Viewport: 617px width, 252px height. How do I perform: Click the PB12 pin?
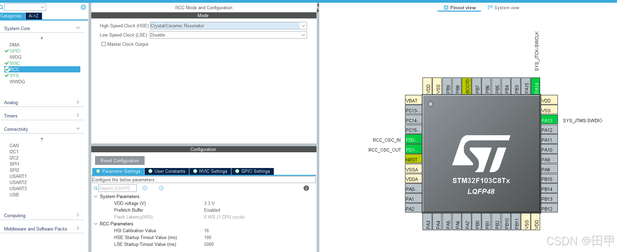tap(549, 209)
